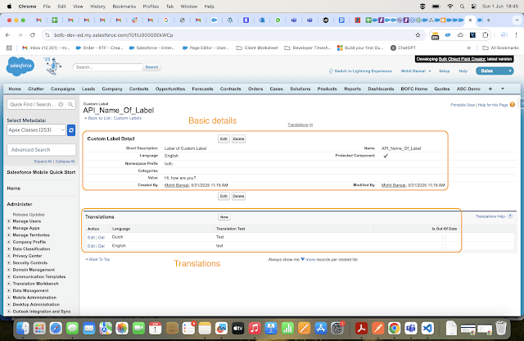This screenshot has height=341, width=524.
Task: Open the Sales app menu dropdown
Action: coord(497,71)
